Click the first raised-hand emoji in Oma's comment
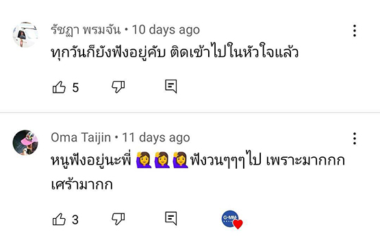 [x=144, y=160]
